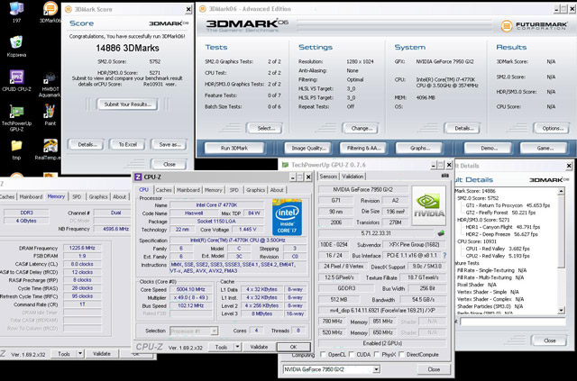Switch to the Caches tab in CPU-Z

[164, 190]
